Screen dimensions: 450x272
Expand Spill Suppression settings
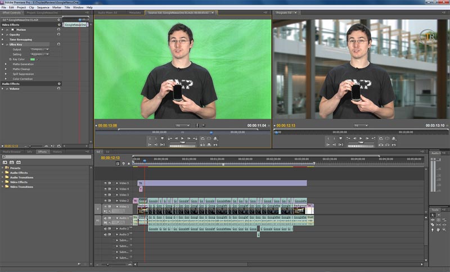(6, 74)
